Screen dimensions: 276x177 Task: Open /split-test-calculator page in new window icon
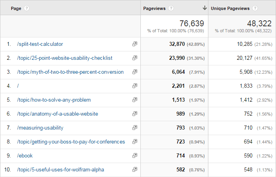(x=135, y=44)
